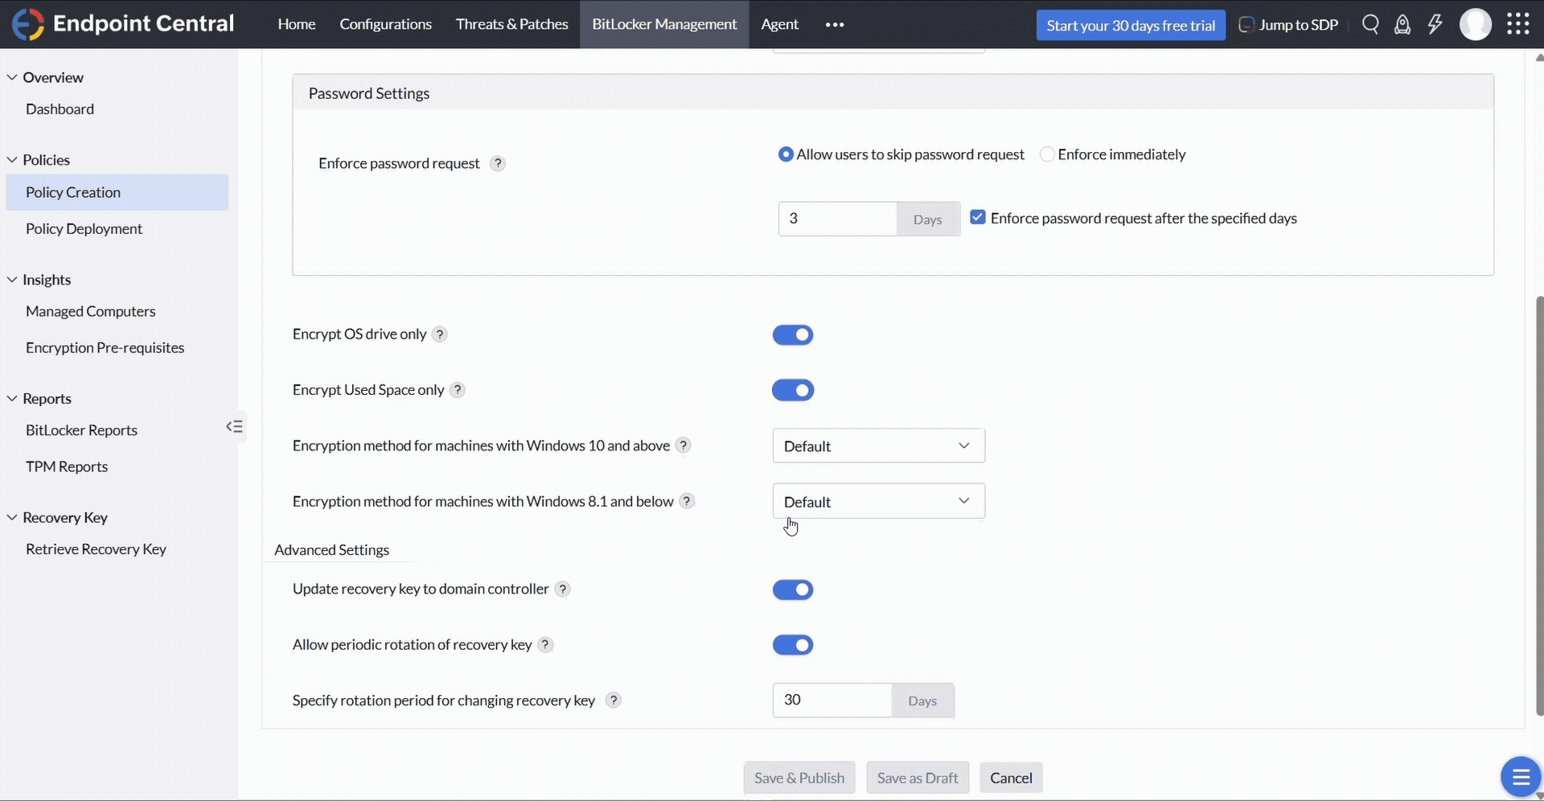The image size is (1544, 801).
Task: Open Windows 10 and above encryption method dropdown
Action: pos(878,446)
